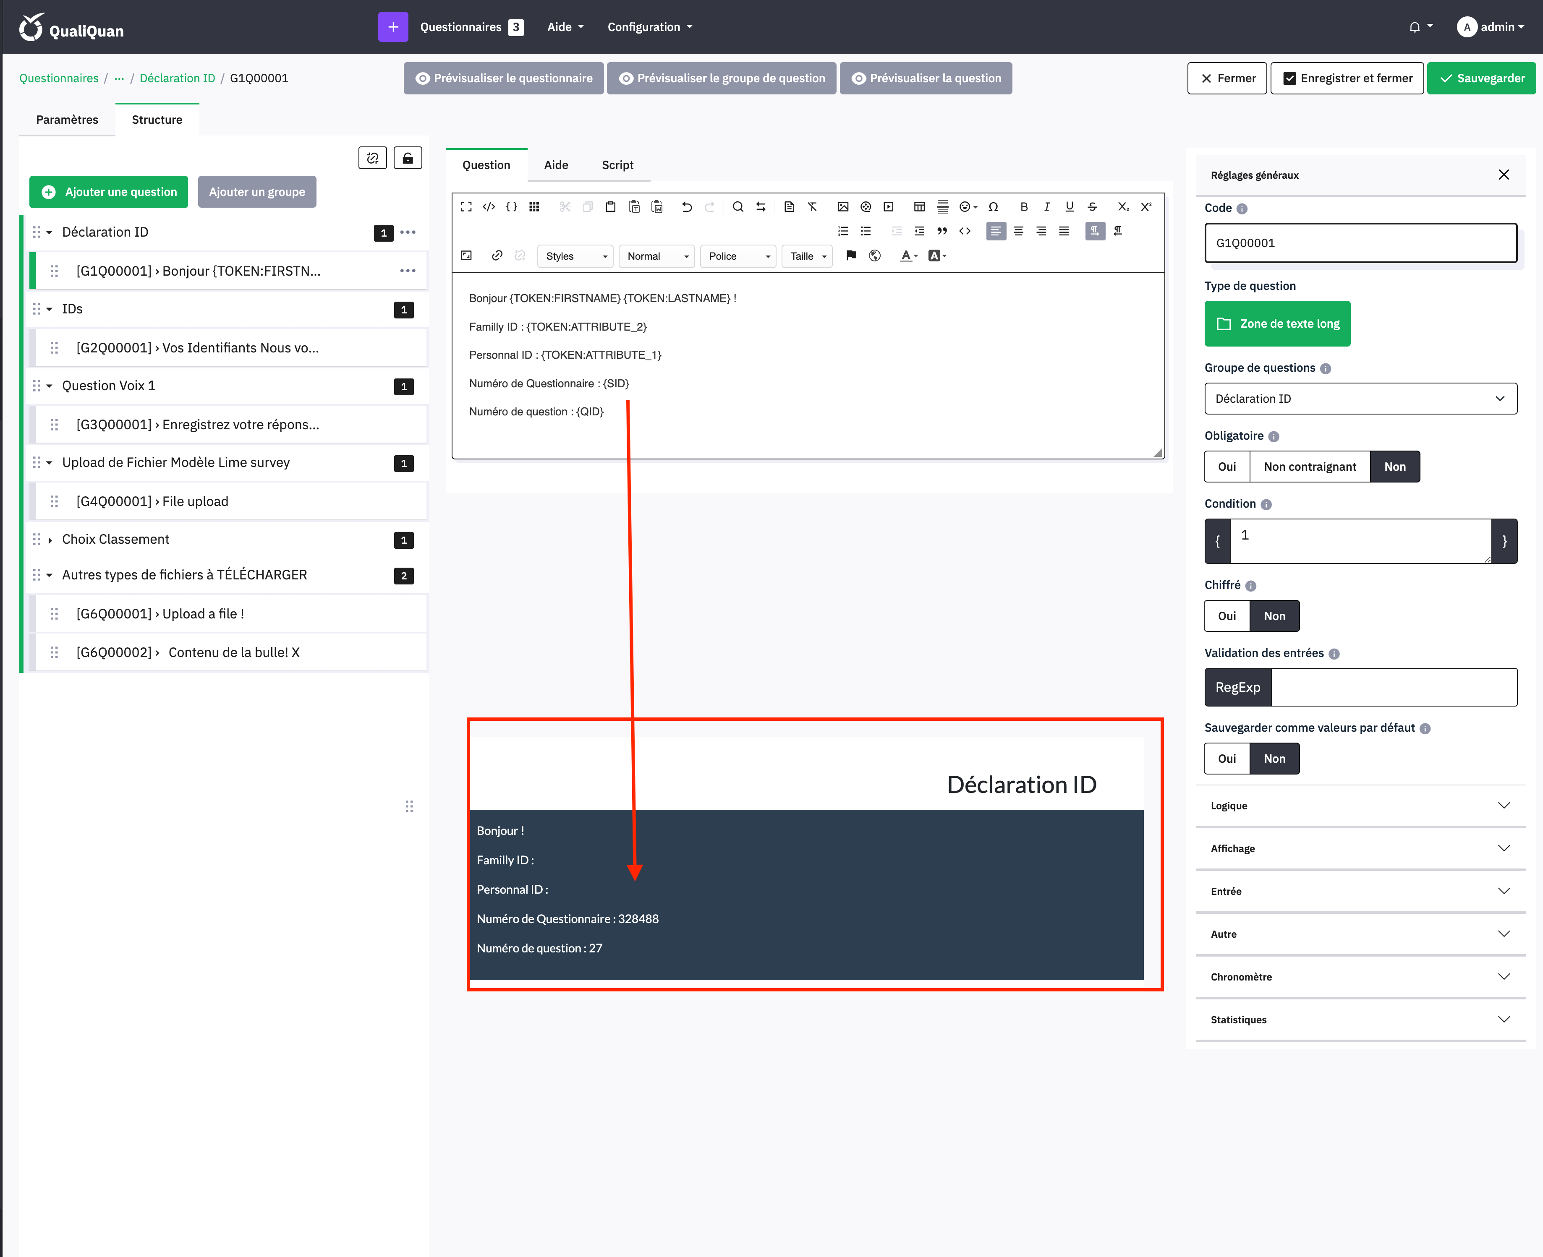This screenshot has width=1543, height=1257.
Task: Click the RegExp validation input field
Action: (x=1393, y=687)
